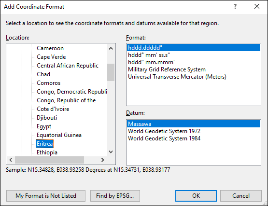The image size is (268, 206).
Task: Choose Universal Transverse Mercator (Meters) format
Action: click(194, 77)
